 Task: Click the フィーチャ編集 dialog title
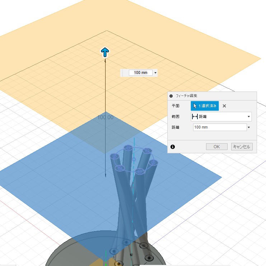(186, 96)
